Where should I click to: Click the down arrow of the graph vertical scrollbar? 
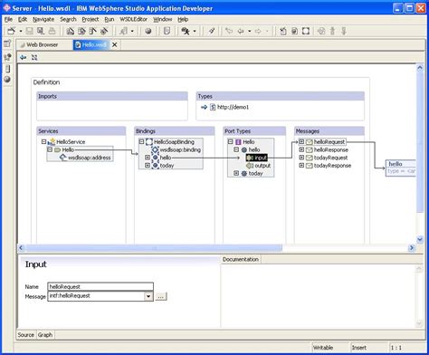pyautogui.click(x=420, y=240)
